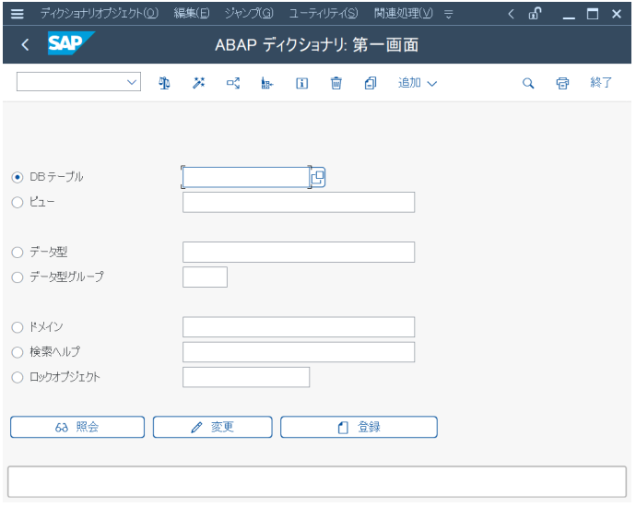Close the SAP window
The width and height of the screenshot is (636, 507).
(x=617, y=14)
